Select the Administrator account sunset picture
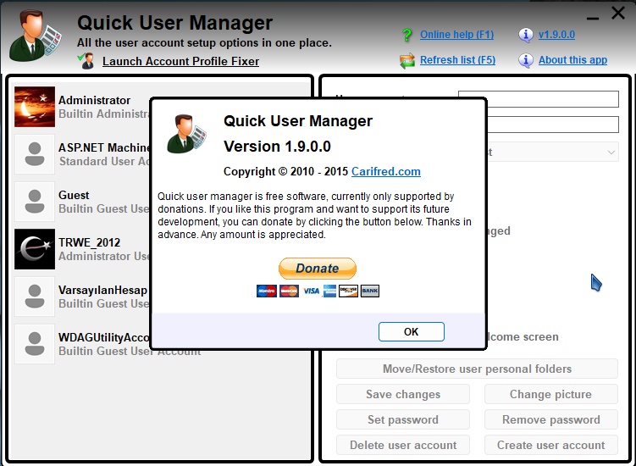The height and width of the screenshot is (466, 636). coord(35,107)
